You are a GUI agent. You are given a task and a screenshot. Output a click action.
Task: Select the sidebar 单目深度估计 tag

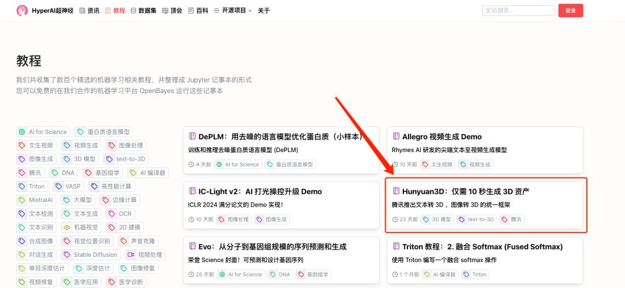coord(42,268)
